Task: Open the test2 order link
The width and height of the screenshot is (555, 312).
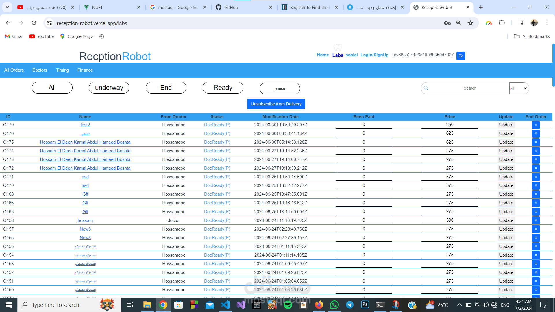Action: coord(85,125)
